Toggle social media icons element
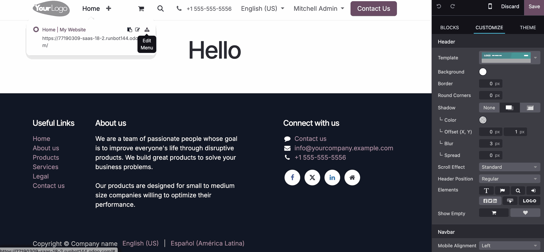The width and height of the screenshot is (544, 252). click(490, 201)
